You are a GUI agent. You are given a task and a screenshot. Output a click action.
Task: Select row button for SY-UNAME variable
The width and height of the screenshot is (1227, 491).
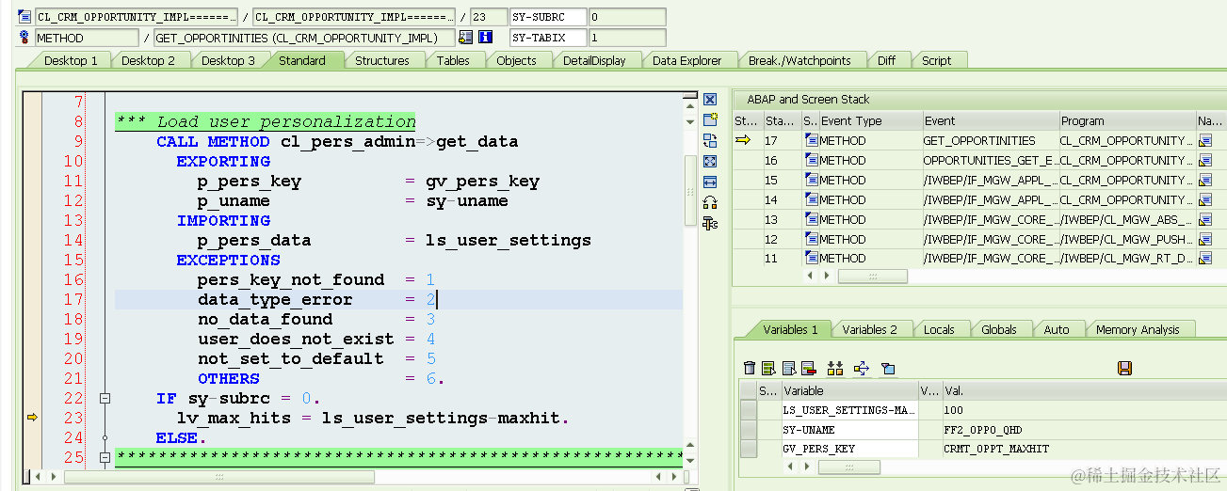[x=749, y=429]
